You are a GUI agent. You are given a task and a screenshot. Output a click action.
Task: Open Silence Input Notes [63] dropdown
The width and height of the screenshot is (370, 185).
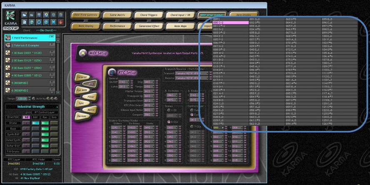(149, 110)
